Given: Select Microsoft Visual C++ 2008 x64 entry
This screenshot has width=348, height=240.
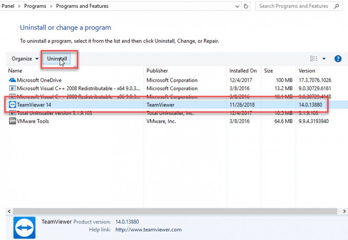Looking at the screenshot, I should [x=78, y=88].
